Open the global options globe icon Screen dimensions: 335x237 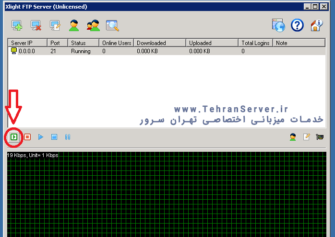click(x=278, y=25)
